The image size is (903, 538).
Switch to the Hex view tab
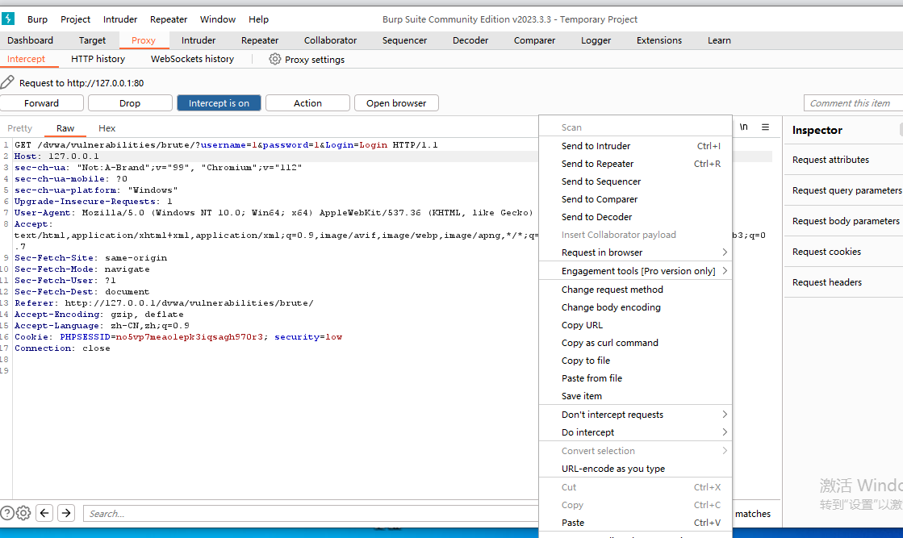pyautogui.click(x=107, y=128)
